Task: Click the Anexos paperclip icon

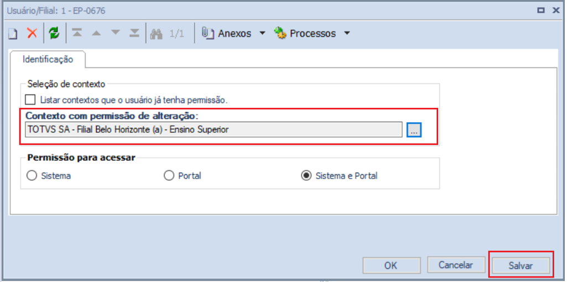Action: point(207,33)
